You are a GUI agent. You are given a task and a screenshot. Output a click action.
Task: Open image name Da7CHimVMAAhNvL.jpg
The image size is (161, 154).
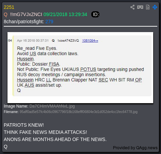(x=52, y=106)
